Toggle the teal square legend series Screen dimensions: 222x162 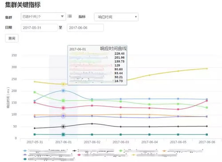coord(48,159)
